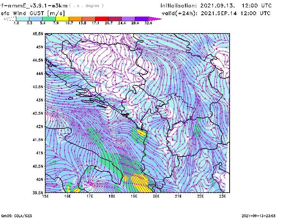Click the legend value "5.4"

coord(42,23)
